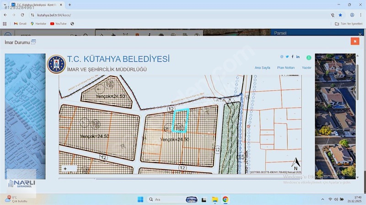This screenshot has width=366, height=205.
Task: Open the clock and date on taskbar
Action: 354,199
